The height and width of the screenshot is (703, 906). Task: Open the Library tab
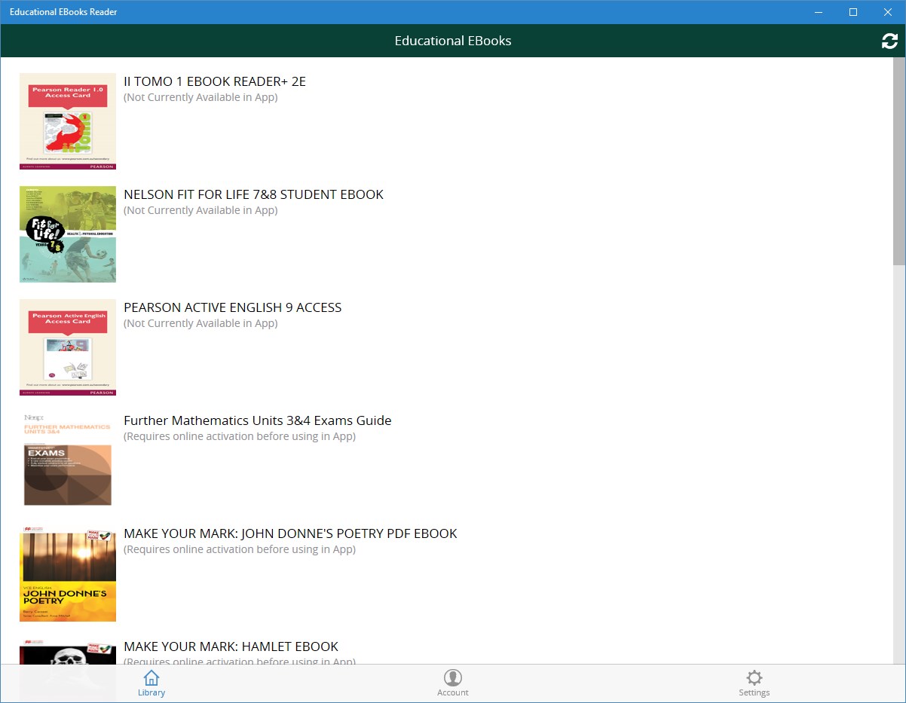(x=152, y=683)
